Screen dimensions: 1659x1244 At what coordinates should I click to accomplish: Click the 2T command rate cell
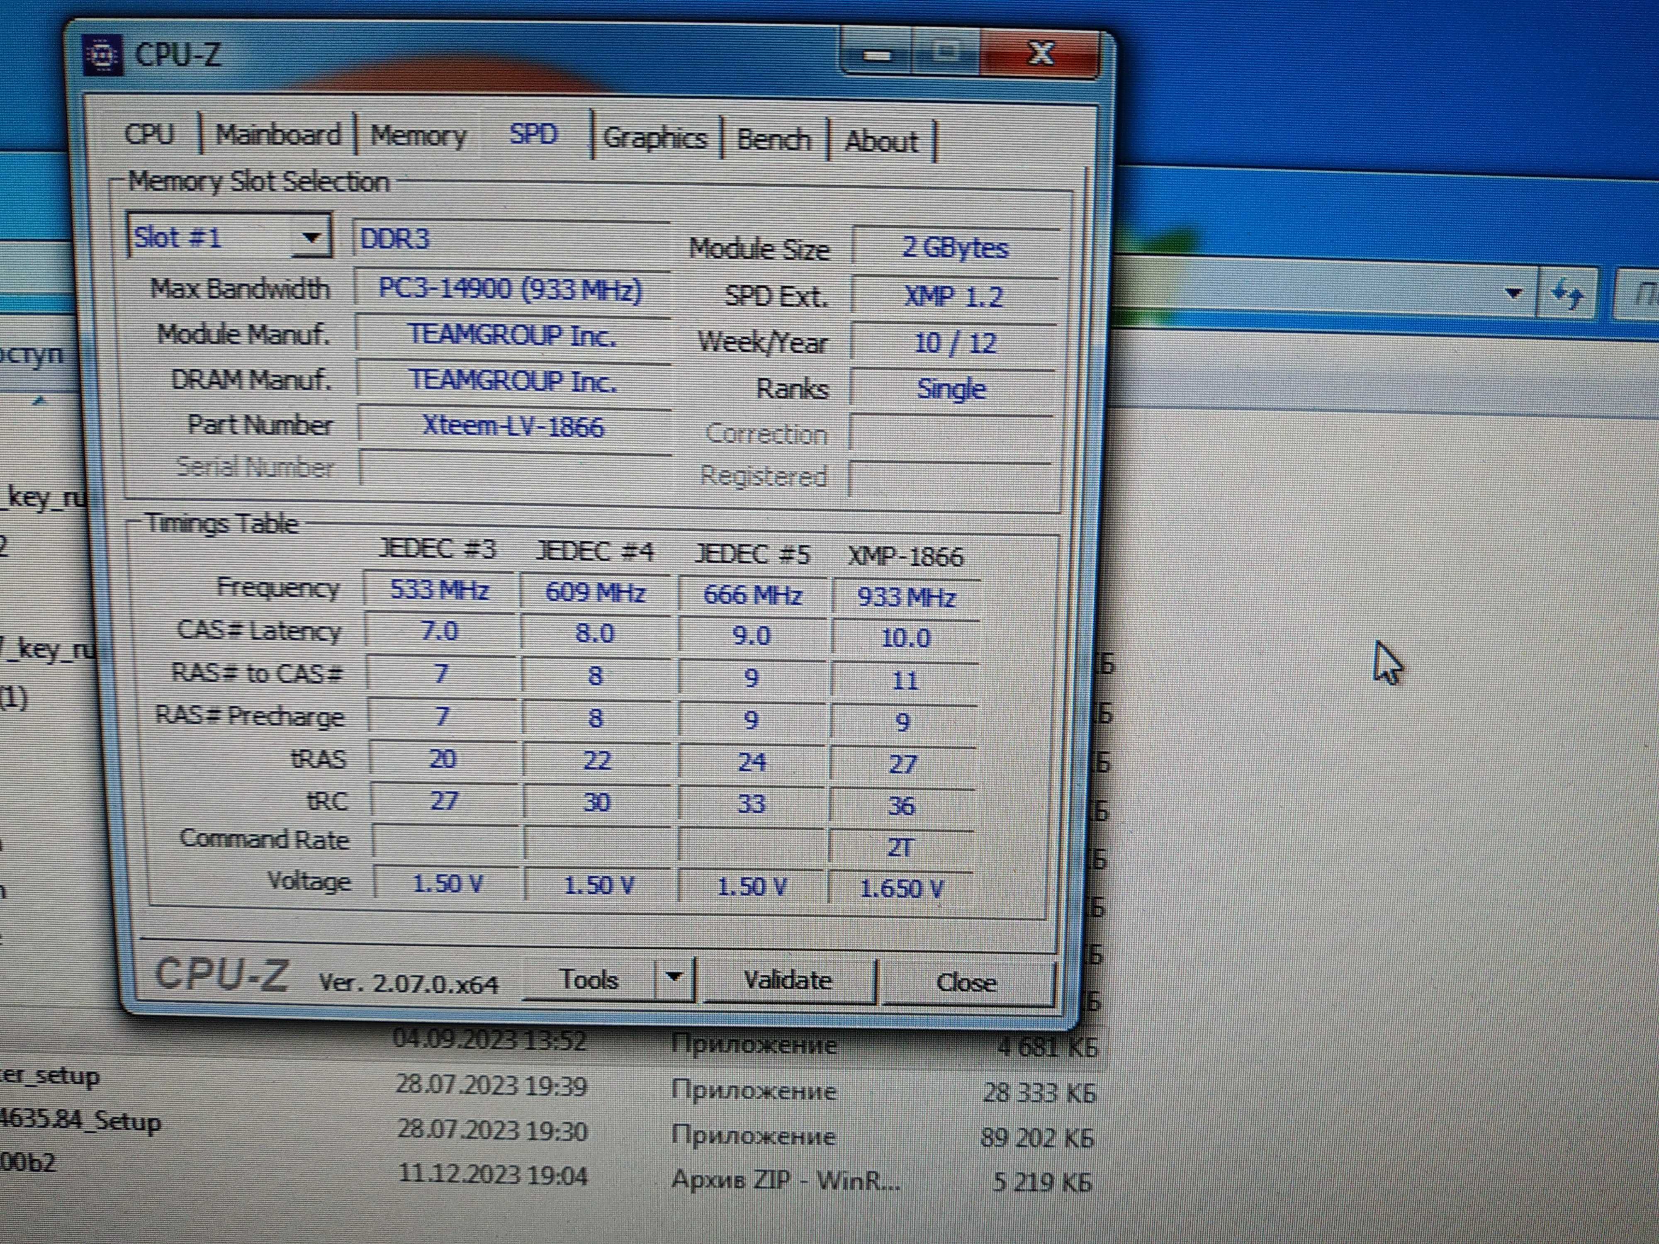[901, 848]
